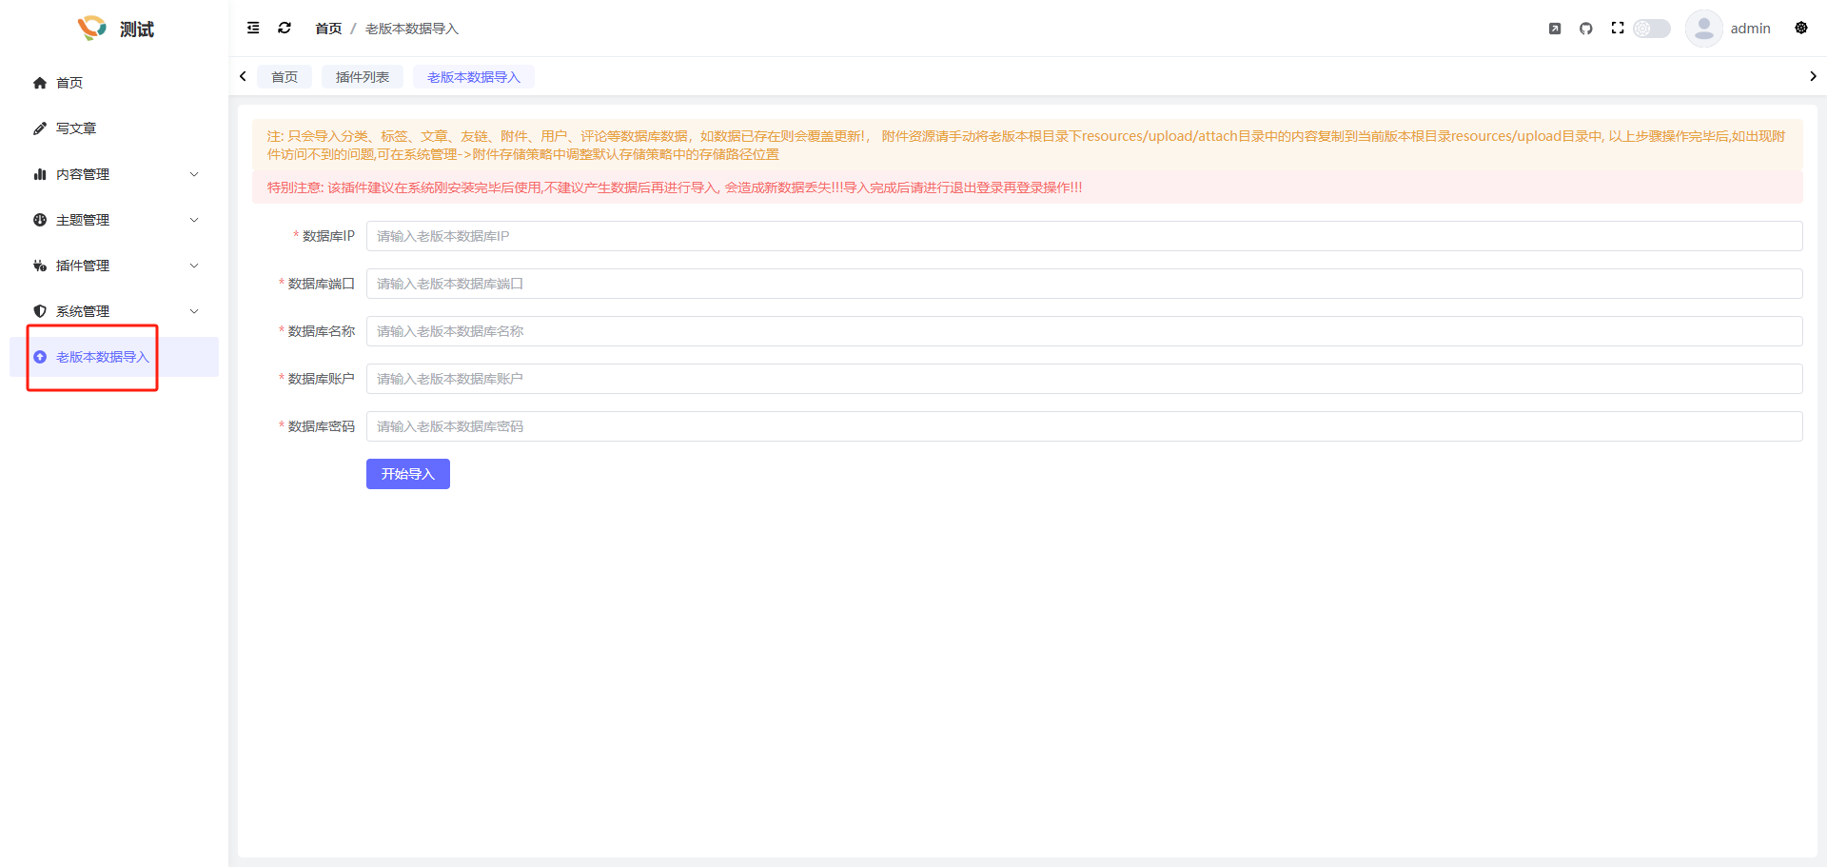Click the admin user avatar

[x=1703, y=29]
